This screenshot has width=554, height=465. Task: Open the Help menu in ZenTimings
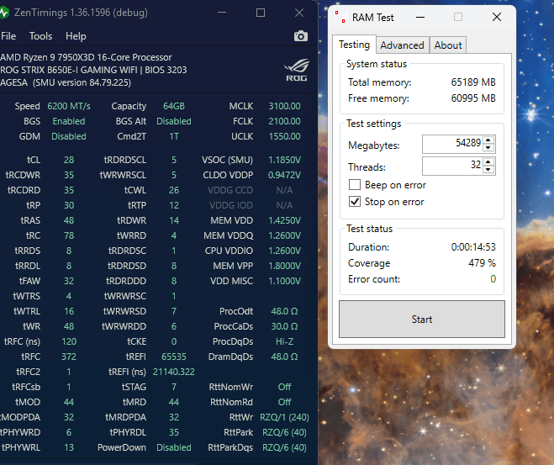pos(76,36)
